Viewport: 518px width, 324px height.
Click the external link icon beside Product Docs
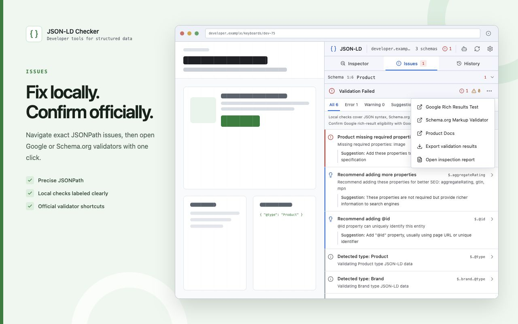[420, 133]
